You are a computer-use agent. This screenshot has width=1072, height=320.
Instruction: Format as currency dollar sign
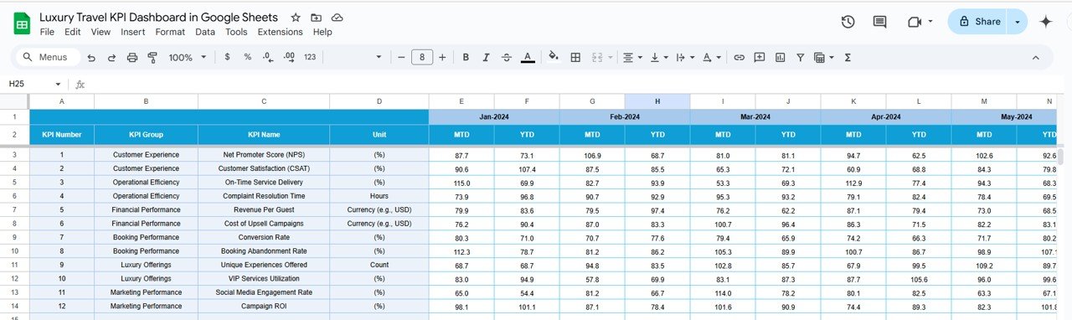click(x=227, y=57)
